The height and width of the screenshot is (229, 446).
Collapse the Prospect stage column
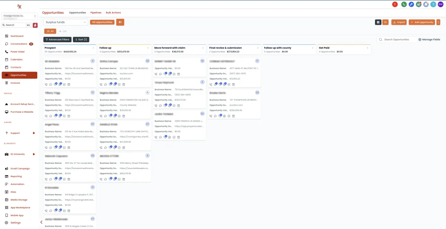coord(93,48)
